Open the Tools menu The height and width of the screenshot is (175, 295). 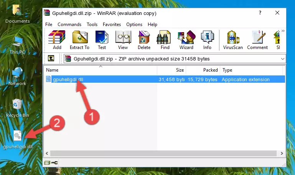point(92,25)
